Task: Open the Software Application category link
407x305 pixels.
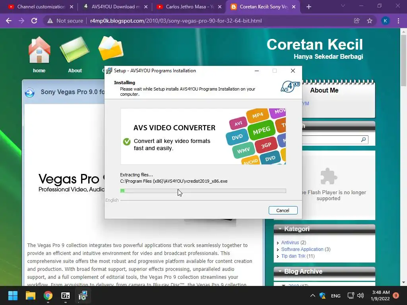Action: click(302, 249)
